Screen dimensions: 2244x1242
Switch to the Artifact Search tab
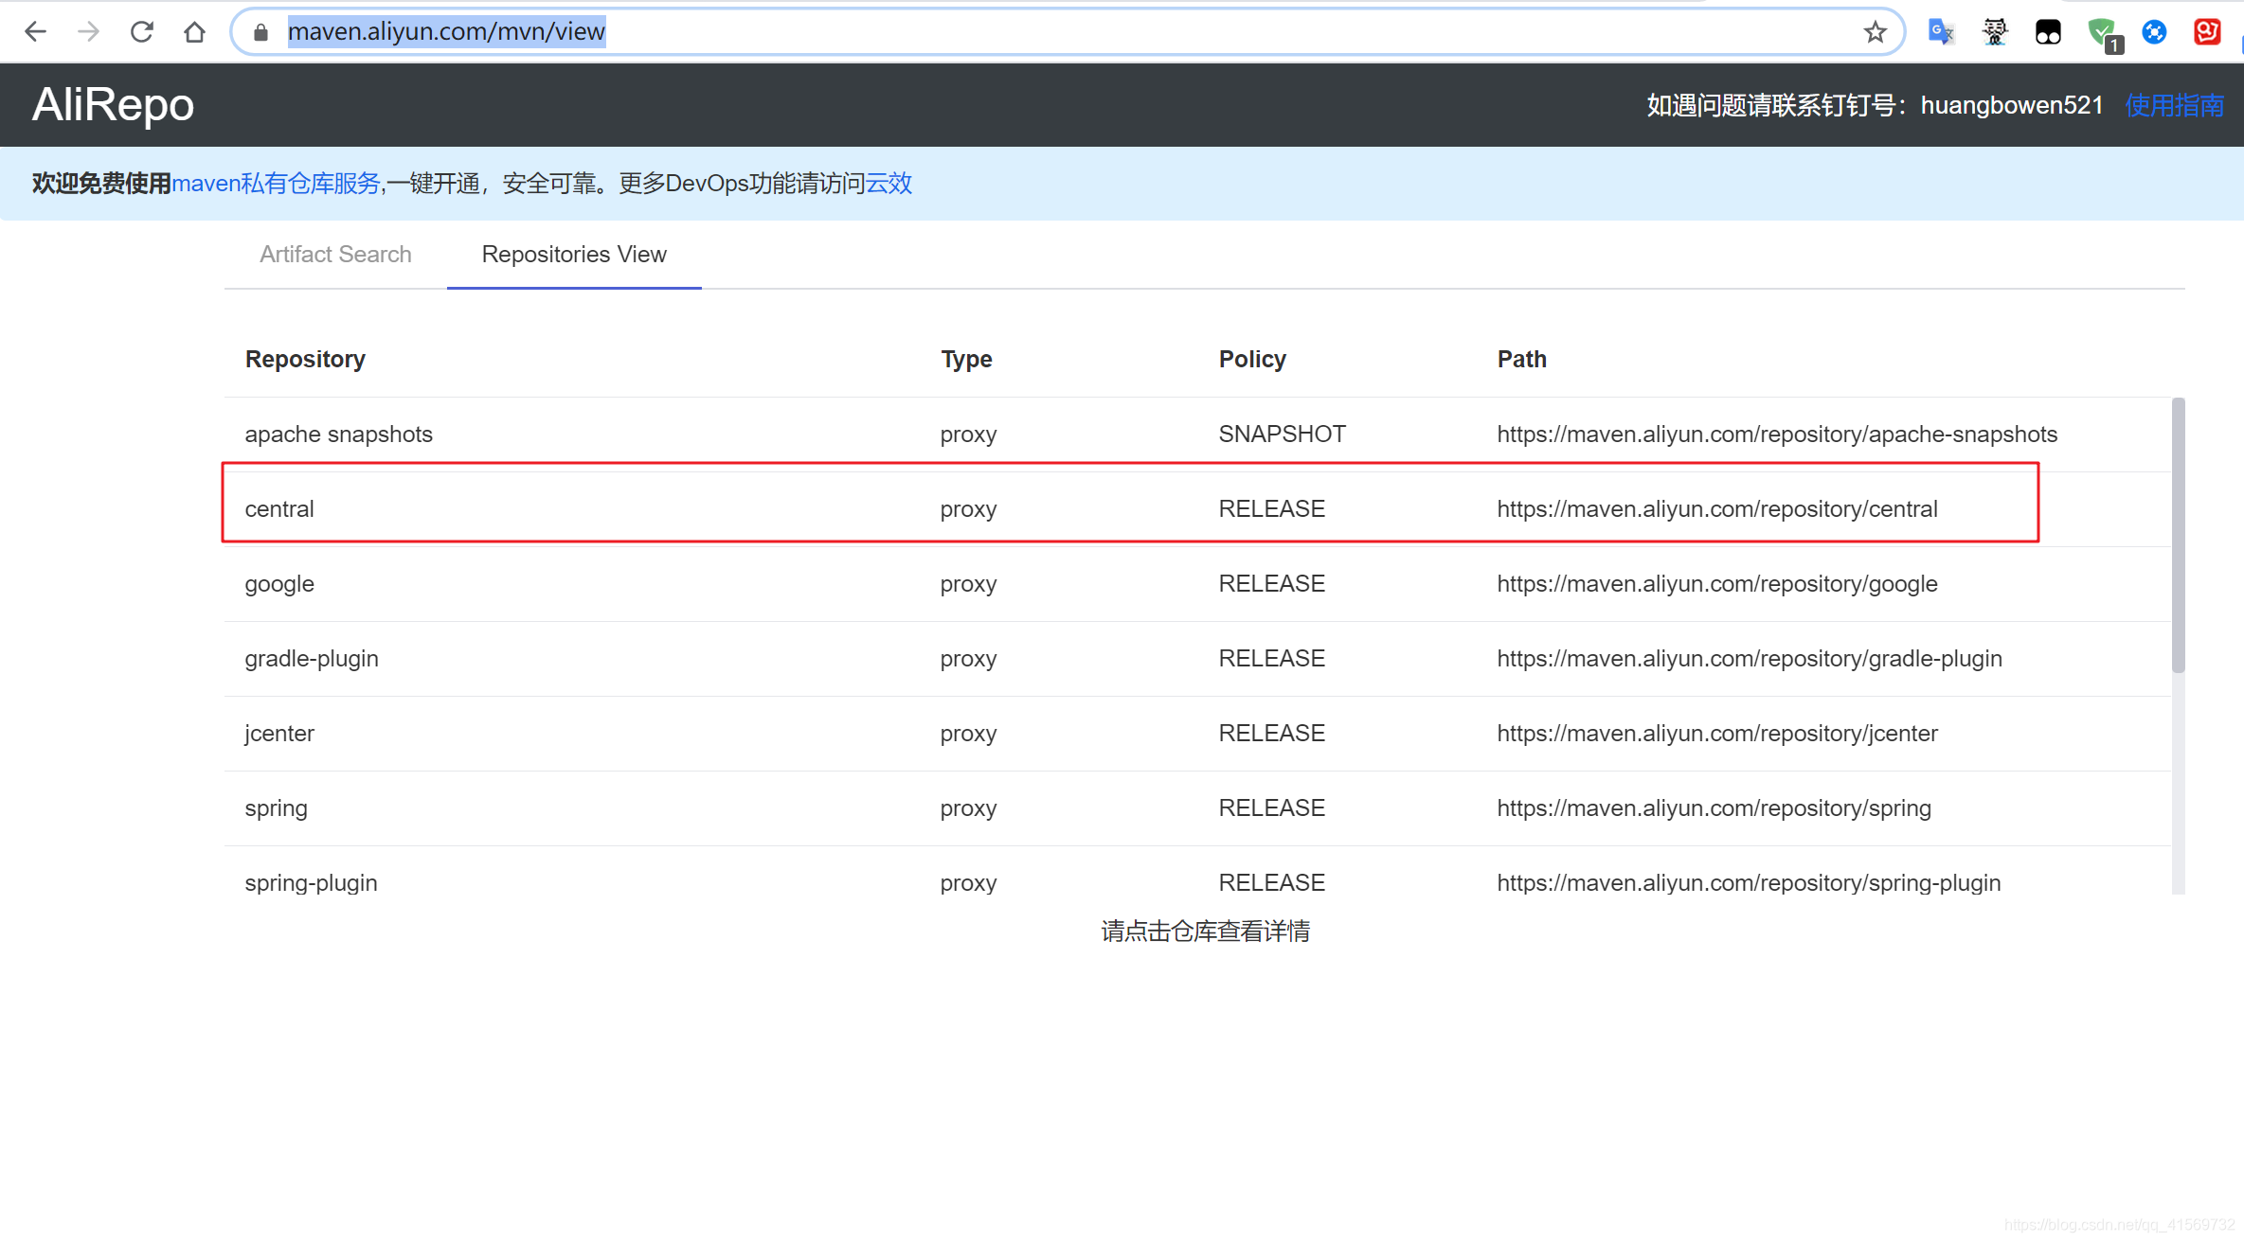pos(335,255)
